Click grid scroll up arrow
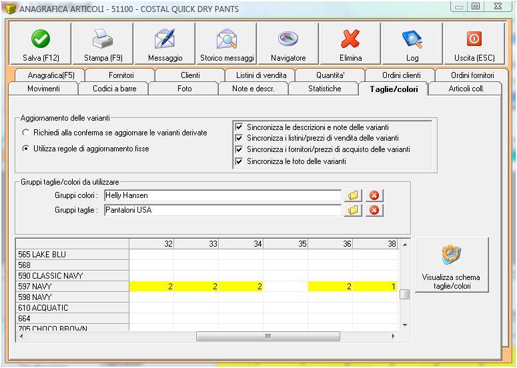Screen dimensions: 517x368 tap(405, 245)
